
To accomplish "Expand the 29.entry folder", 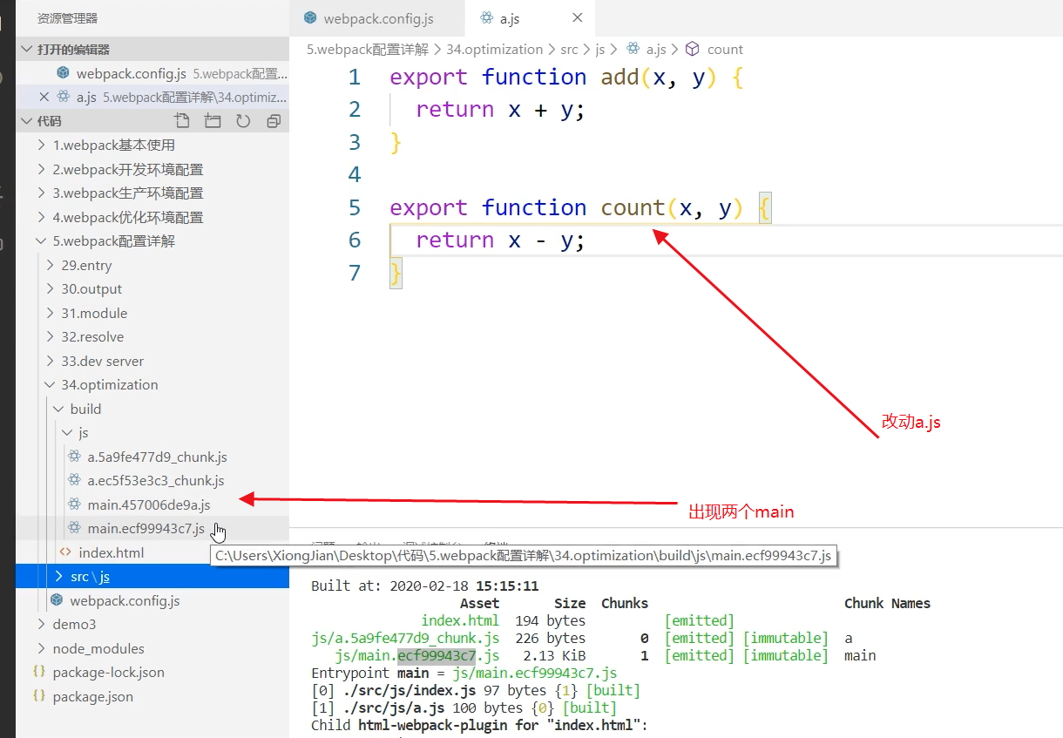I will pyautogui.click(x=152, y=265).
